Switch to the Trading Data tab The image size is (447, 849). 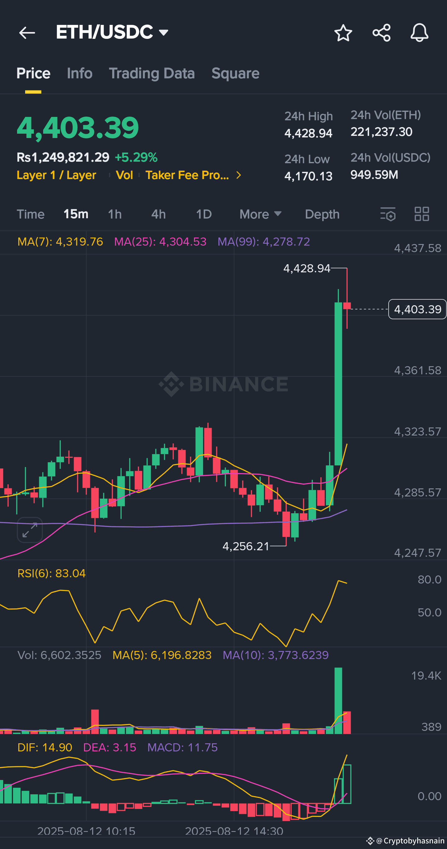(x=152, y=73)
